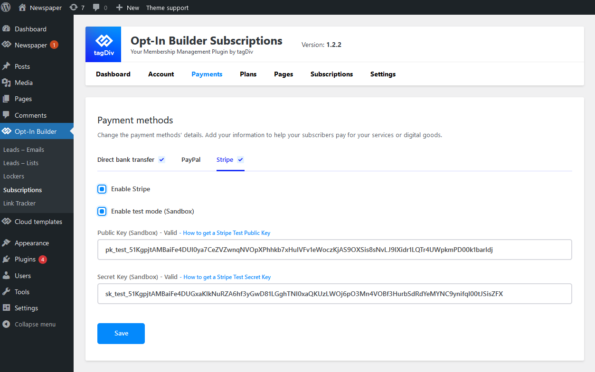Screen dimensions: 595x372
Task: Click the Version 1.2.2 text
Action: click(321, 45)
